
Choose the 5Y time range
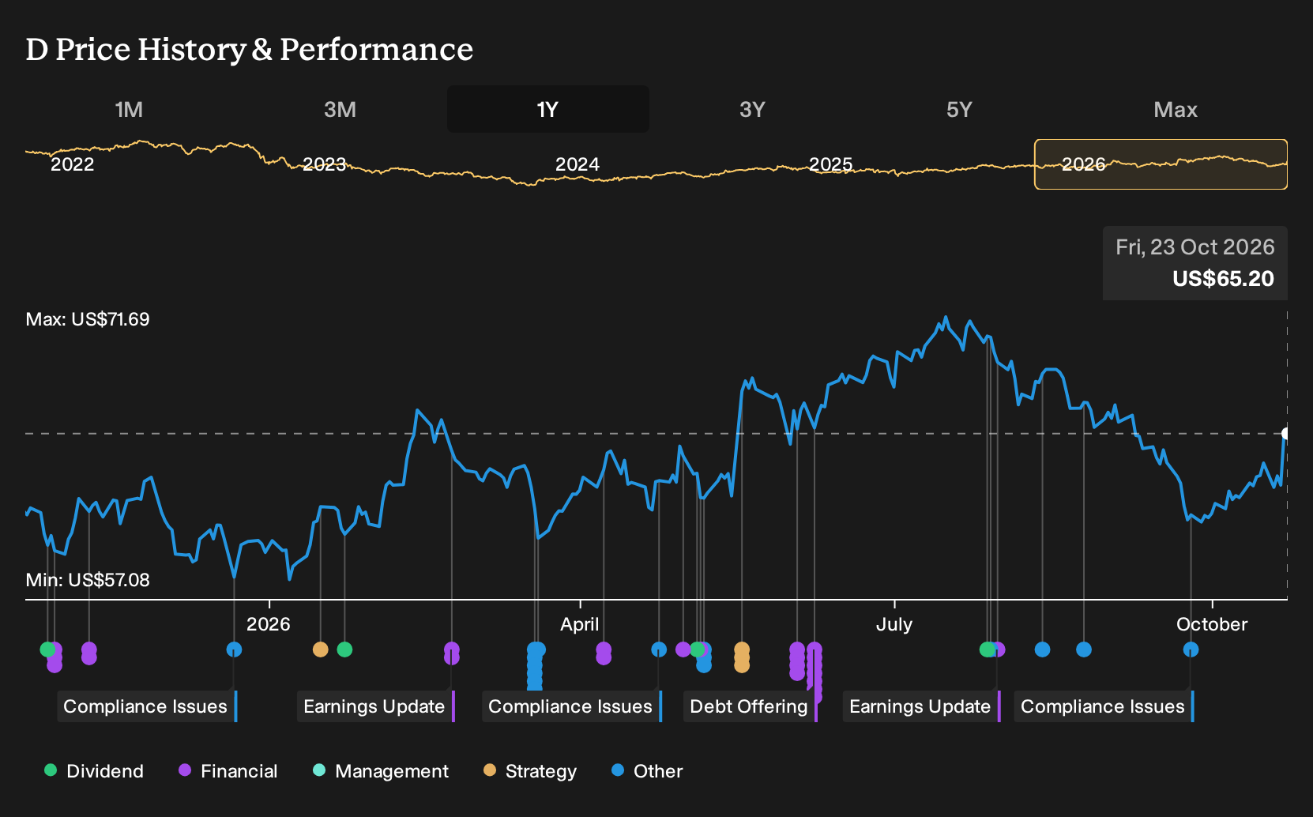tap(959, 109)
